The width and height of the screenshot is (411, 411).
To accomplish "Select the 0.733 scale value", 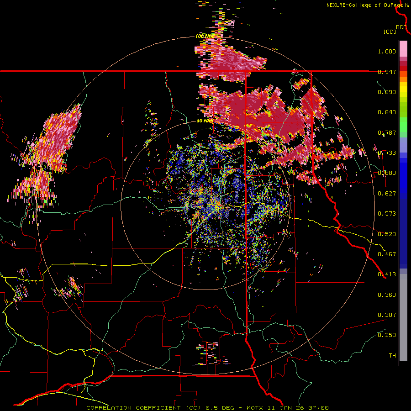I will pos(387,153).
